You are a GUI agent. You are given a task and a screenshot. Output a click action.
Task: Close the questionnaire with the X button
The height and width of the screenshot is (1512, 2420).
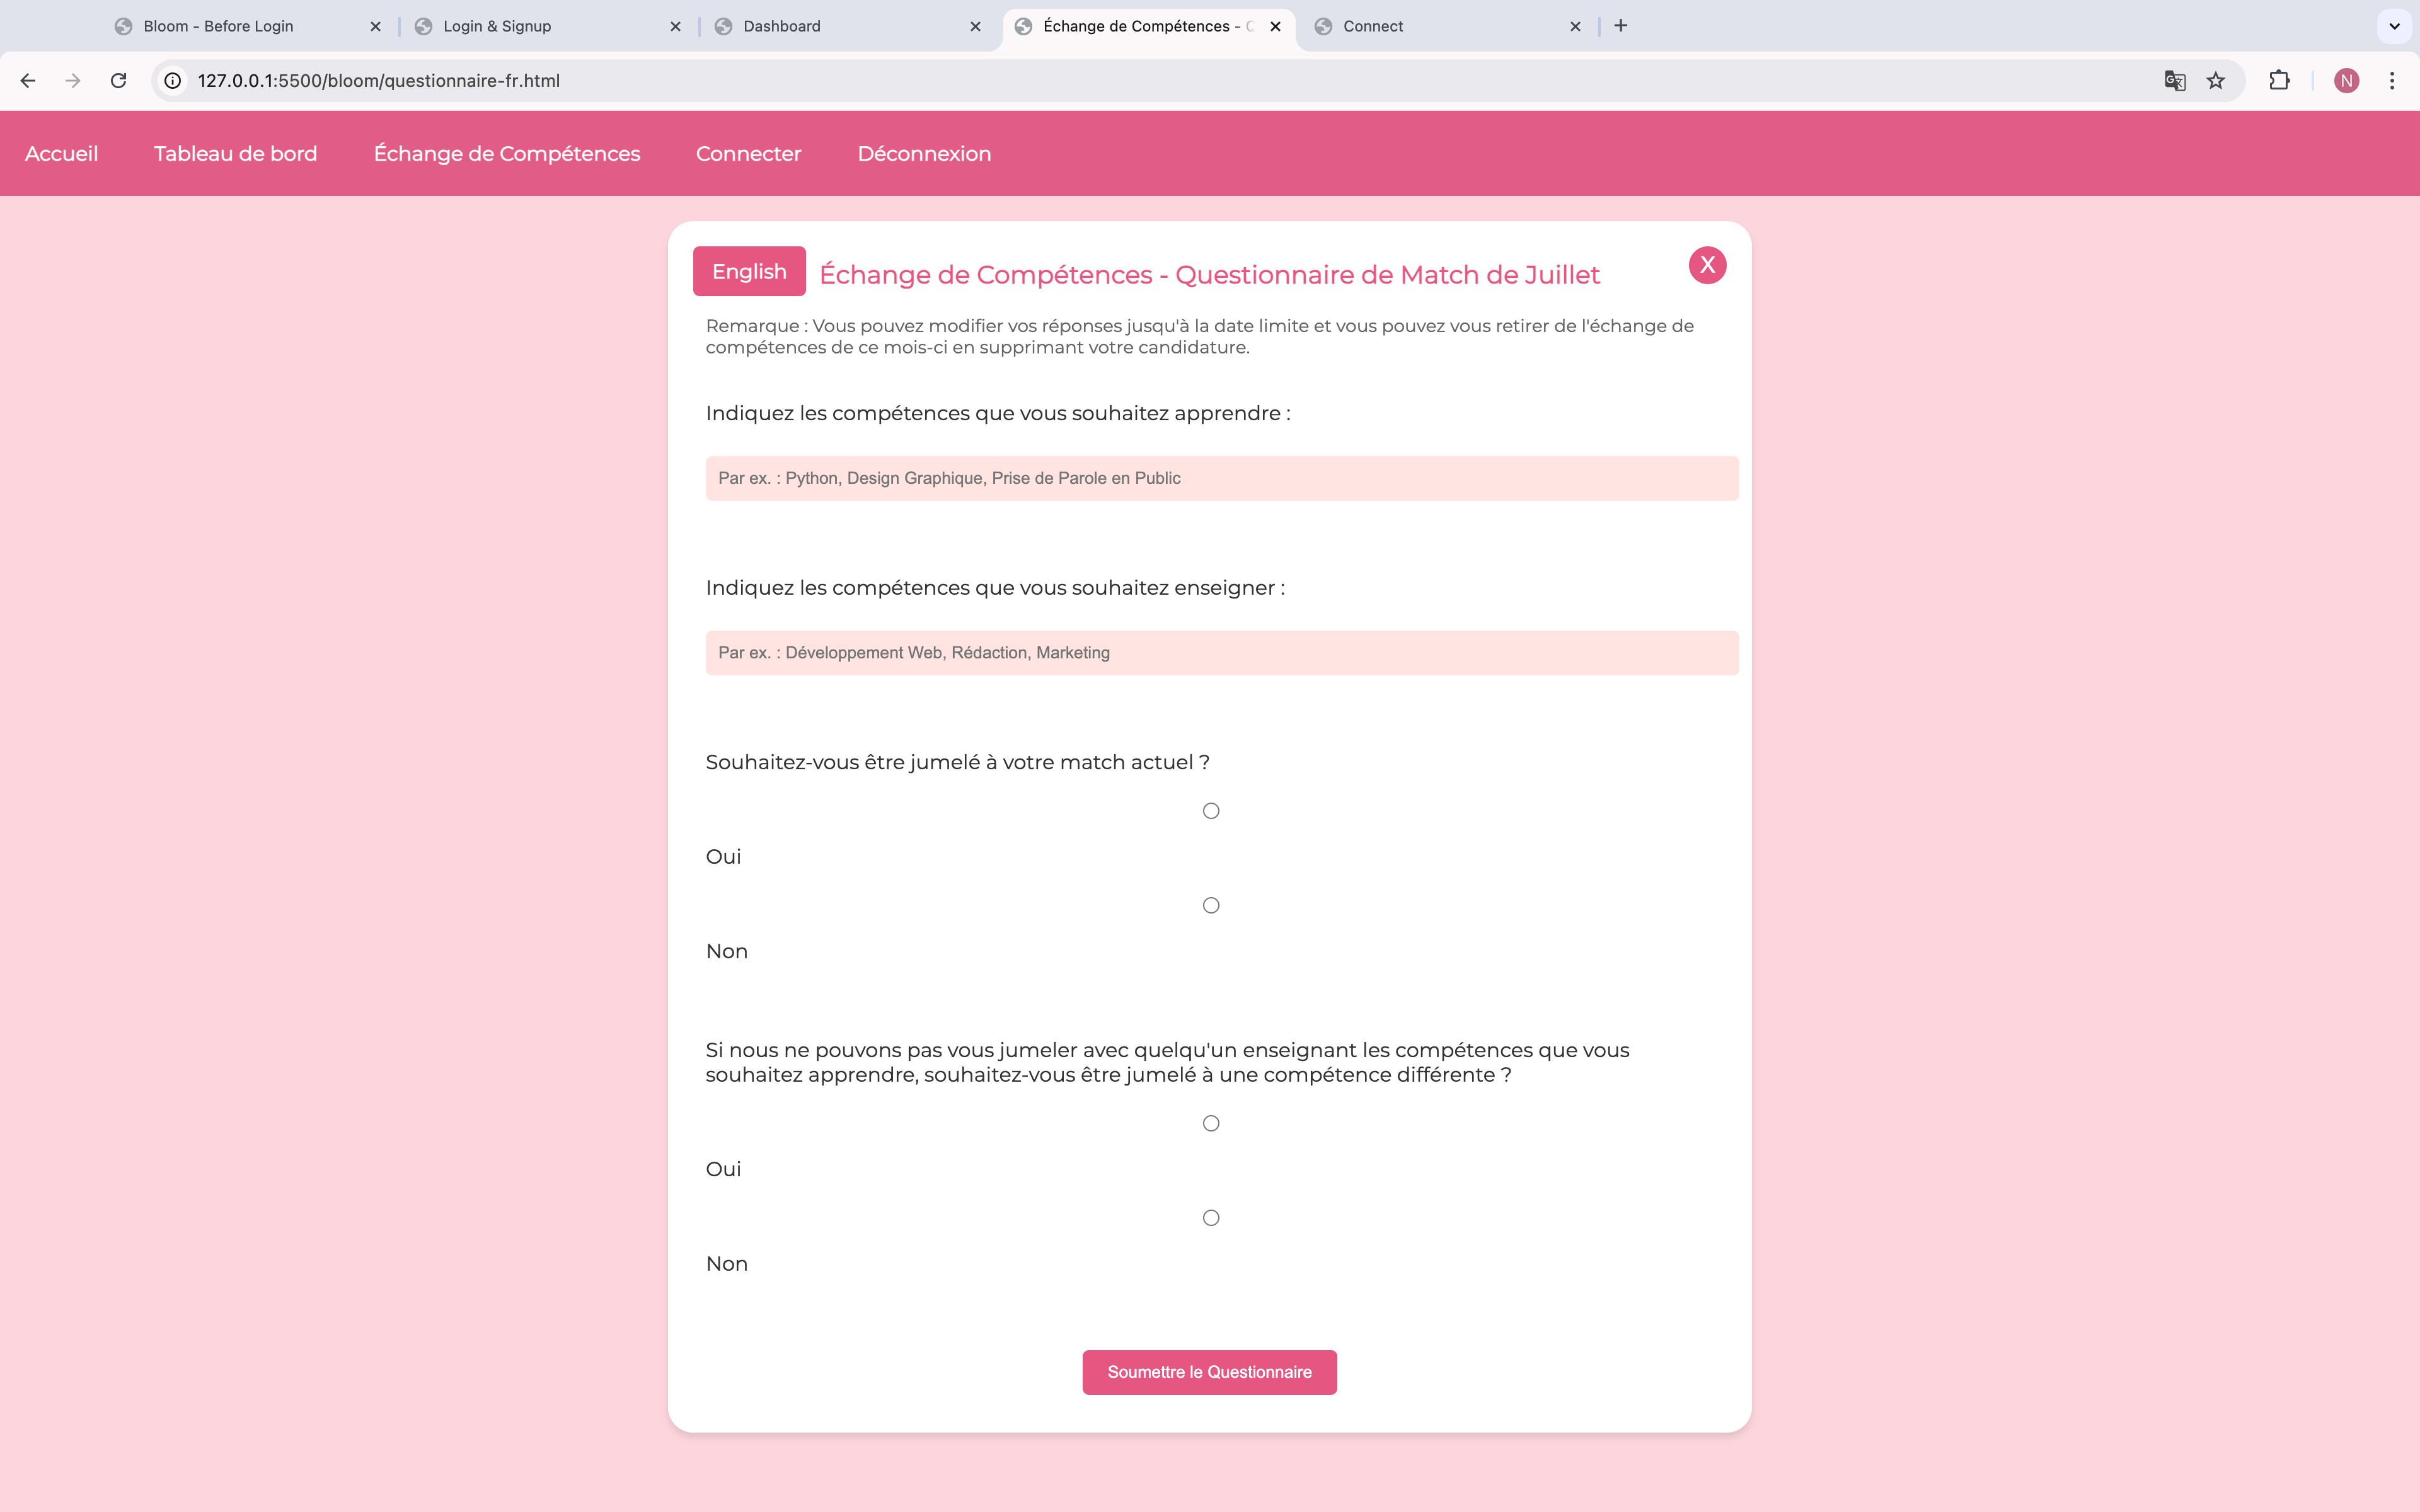[1707, 265]
